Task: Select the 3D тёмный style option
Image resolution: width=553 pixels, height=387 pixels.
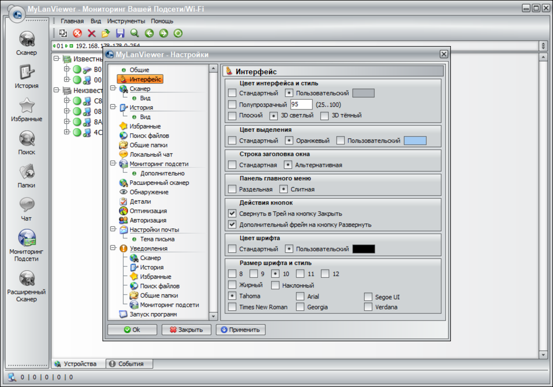Action: [324, 116]
